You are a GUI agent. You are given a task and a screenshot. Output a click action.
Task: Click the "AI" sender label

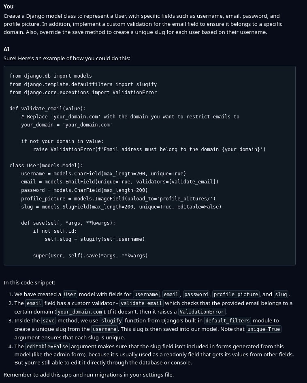click(6, 49)
